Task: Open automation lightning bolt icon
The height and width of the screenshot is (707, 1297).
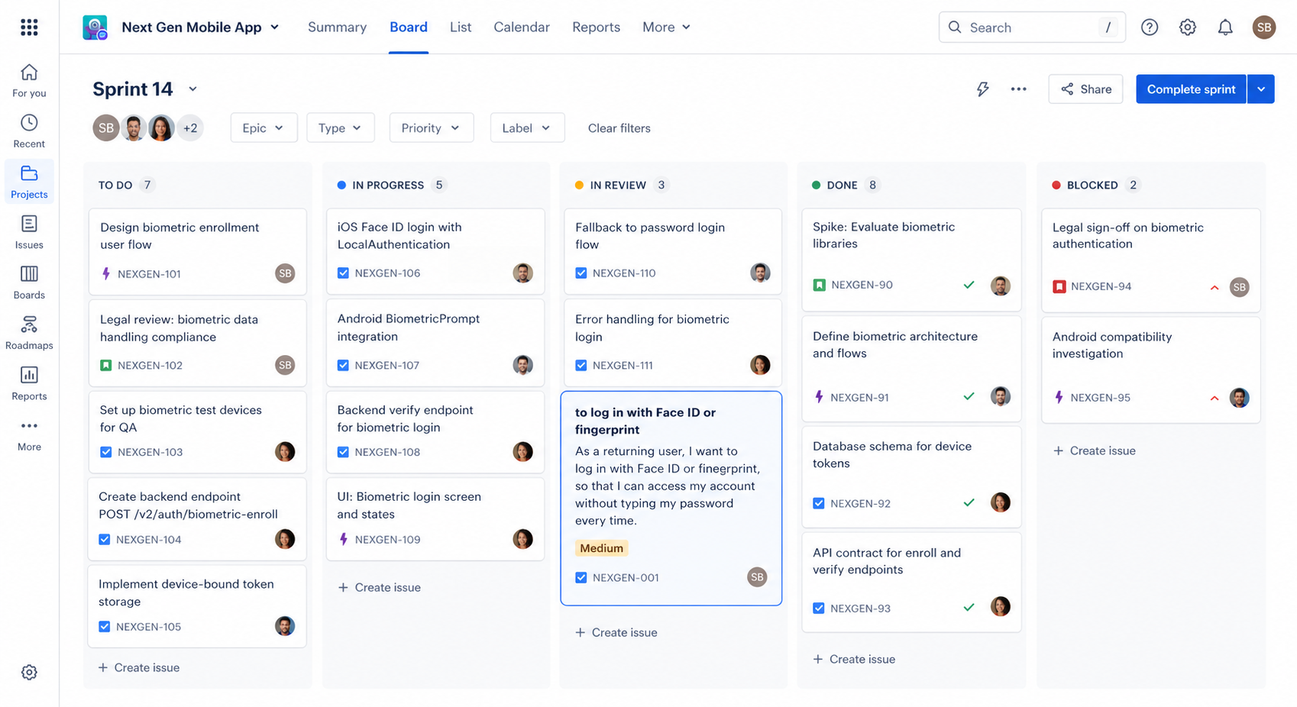Action: [983, 89]
